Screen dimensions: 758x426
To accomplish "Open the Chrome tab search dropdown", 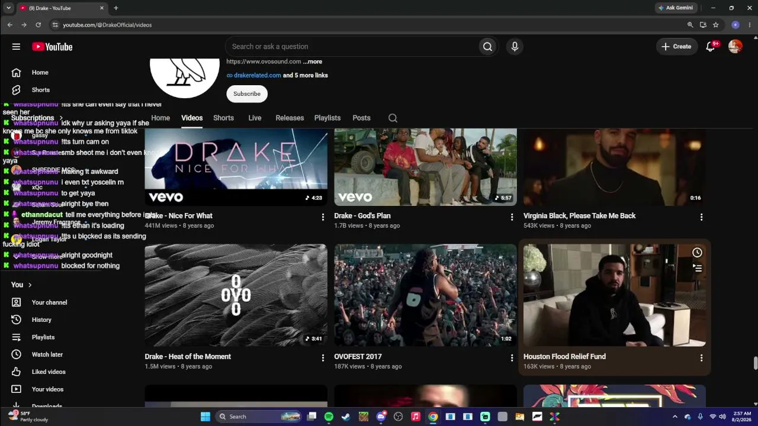I will 8,8.
